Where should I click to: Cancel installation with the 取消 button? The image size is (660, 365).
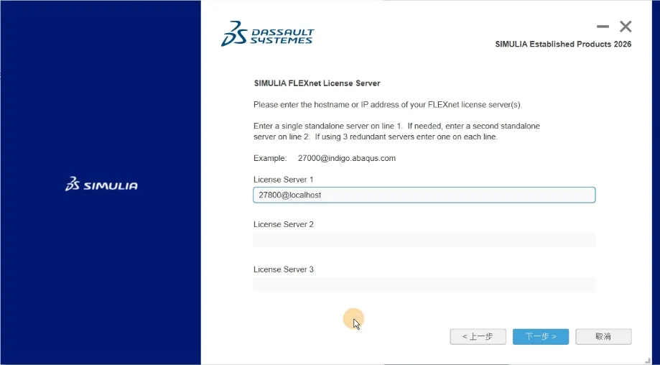(x=603, y=336)
